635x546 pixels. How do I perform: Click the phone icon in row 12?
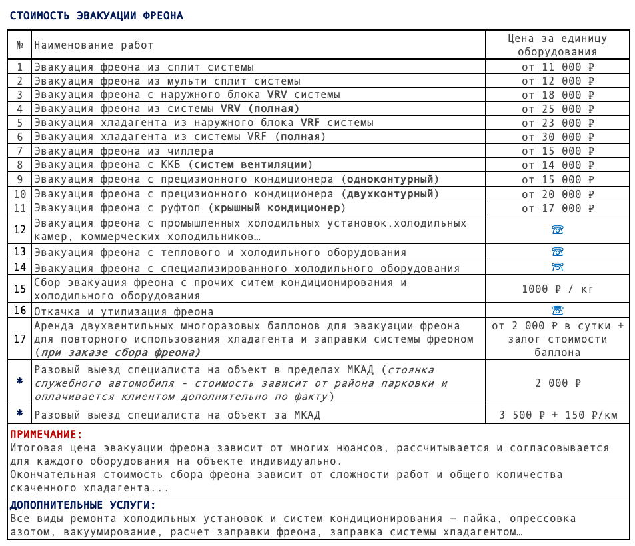(x=557, y=229)
